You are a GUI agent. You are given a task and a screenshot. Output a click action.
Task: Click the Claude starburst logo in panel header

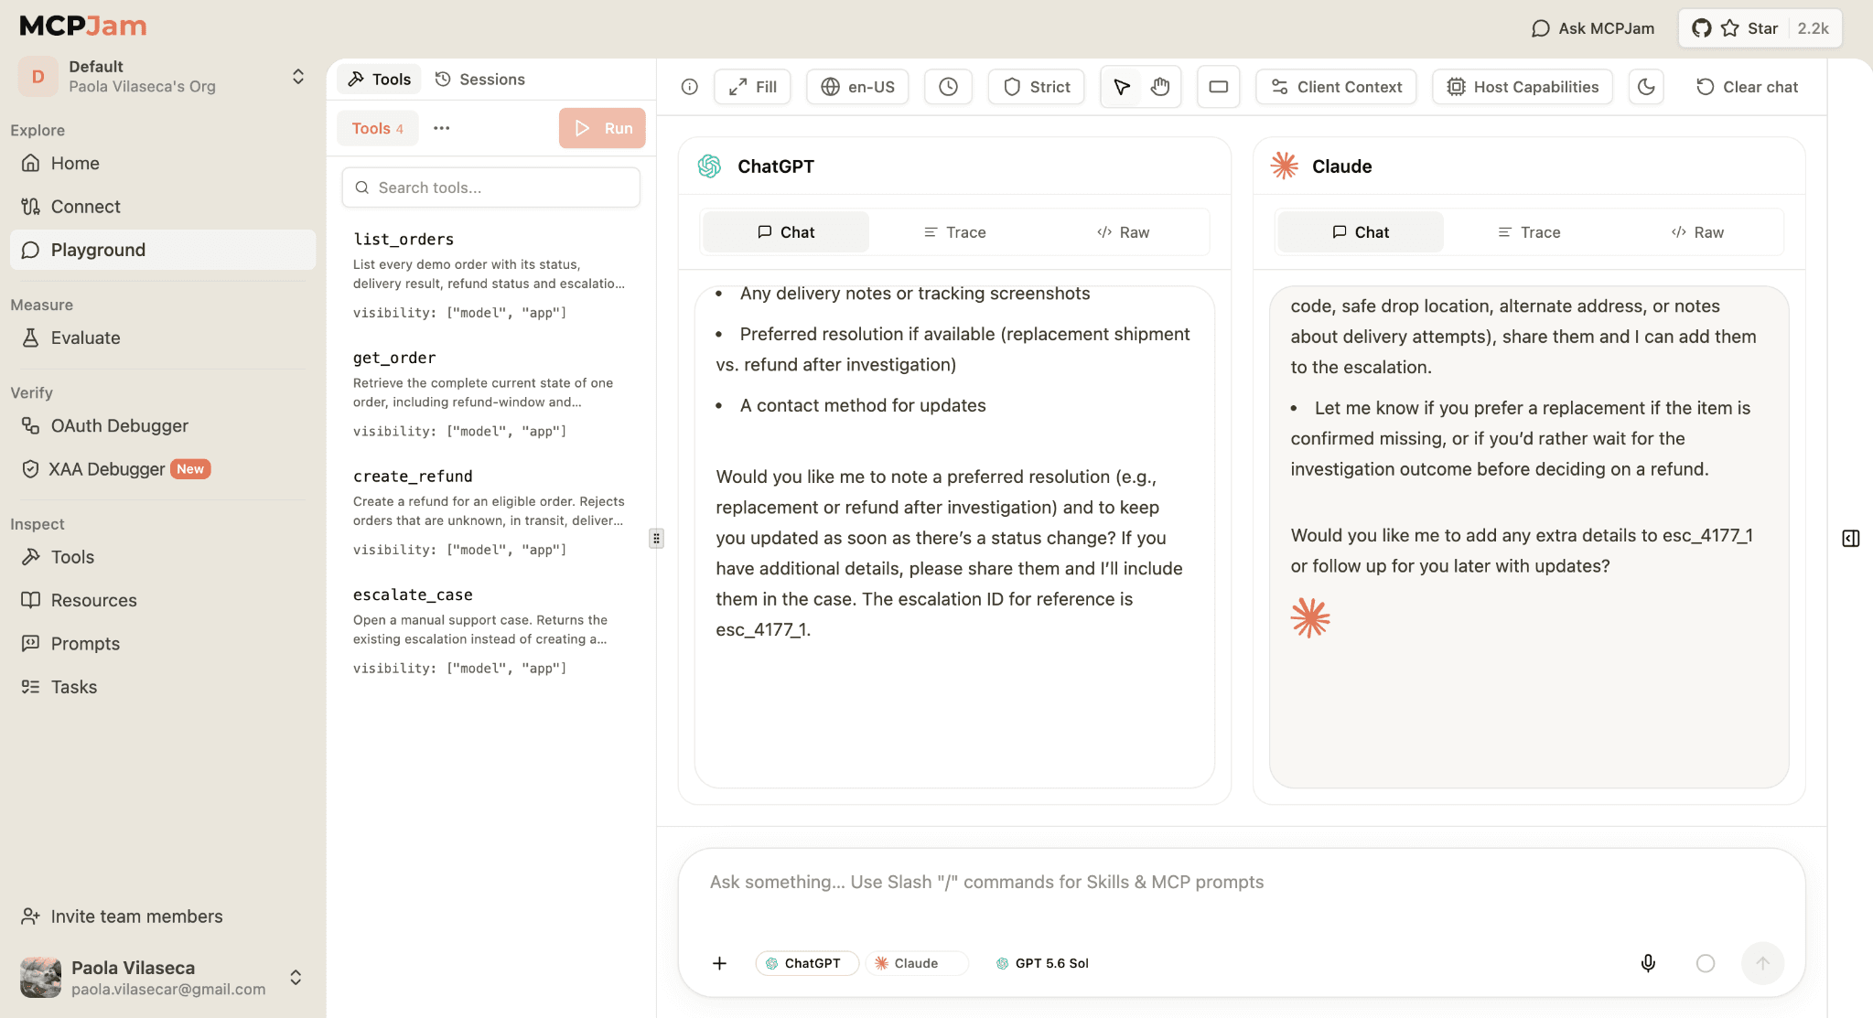[x=1285, y=166]
